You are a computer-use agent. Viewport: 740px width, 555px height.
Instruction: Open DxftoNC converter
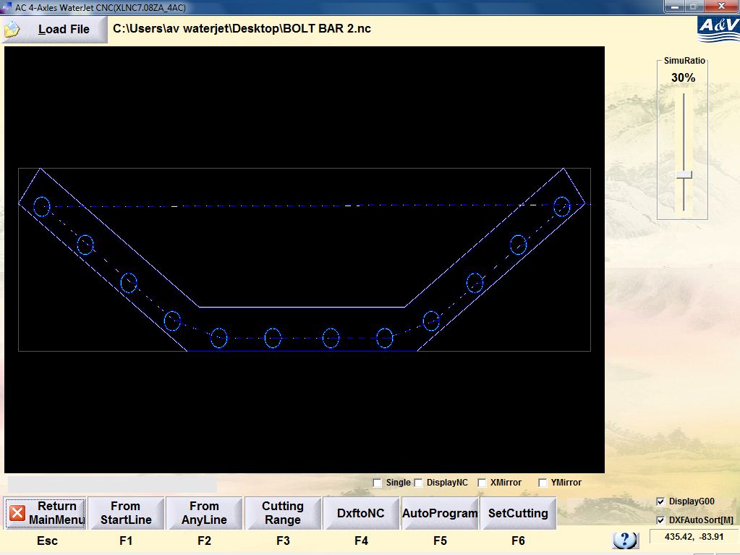[x=361, y=513]
